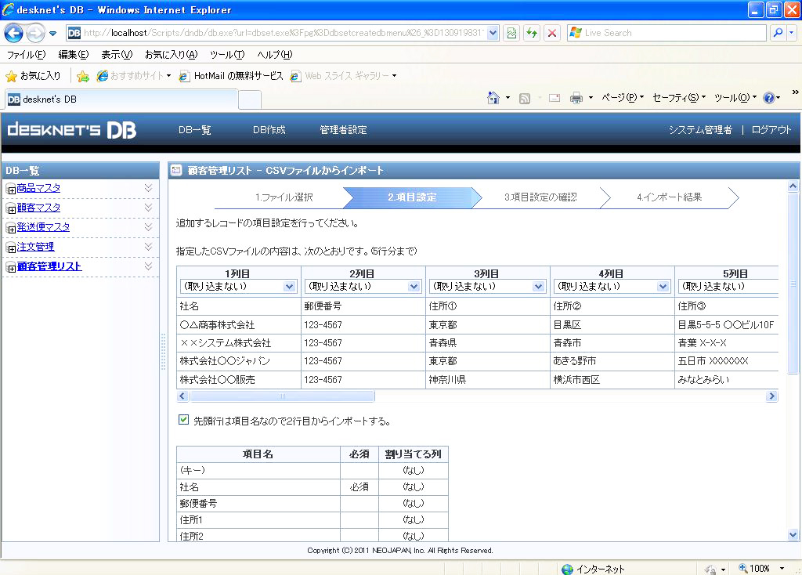Open the 顧客マスタ chevron menu
Viewport: 802px width, 575px height.
coord(148,208)
